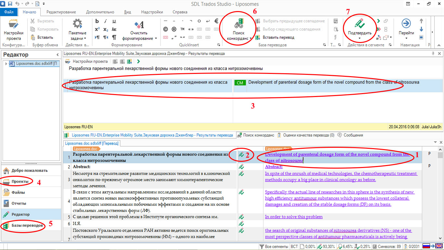Open the Файл menu

point(9,12)
